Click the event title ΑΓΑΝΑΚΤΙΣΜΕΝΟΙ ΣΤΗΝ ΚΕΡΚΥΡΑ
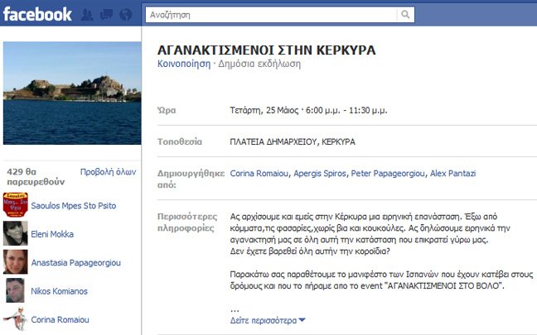 click(x=266, y=50)
